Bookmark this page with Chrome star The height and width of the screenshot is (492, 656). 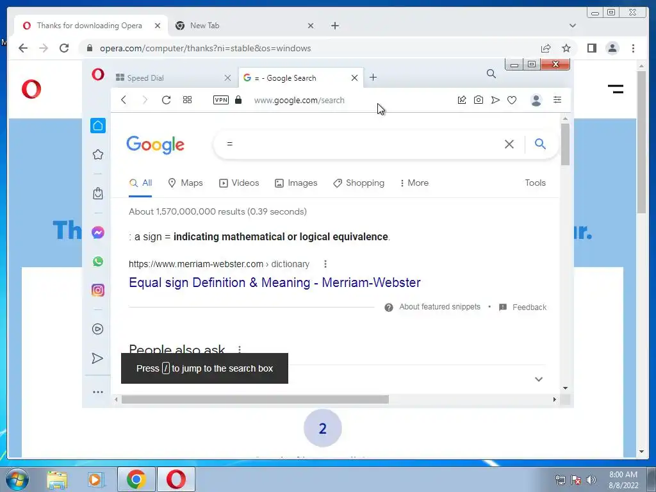click(x=566, y=48)
